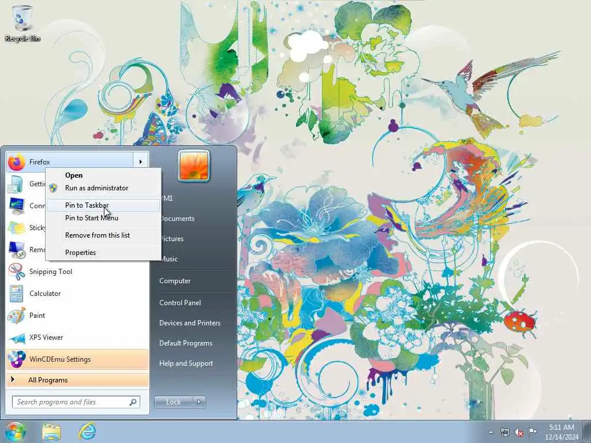This screenshot has height=443, width=591.
Task: Click the Calculator label text
Action: pos(45,294)
